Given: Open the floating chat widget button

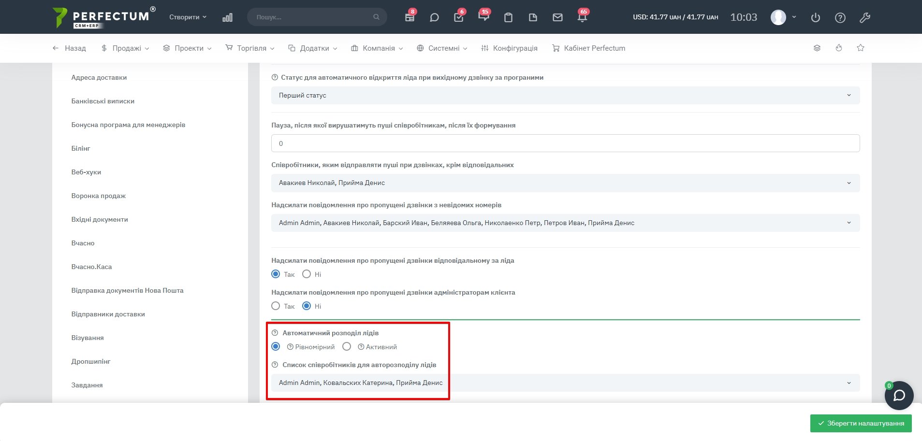Looking at the screenshot, I should pos(899,396).
